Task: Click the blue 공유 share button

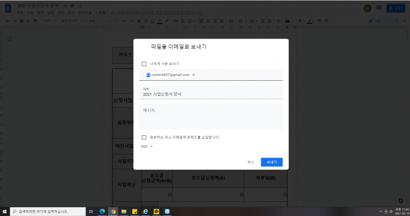Action: pyautogui.click(x=395, y=8)
